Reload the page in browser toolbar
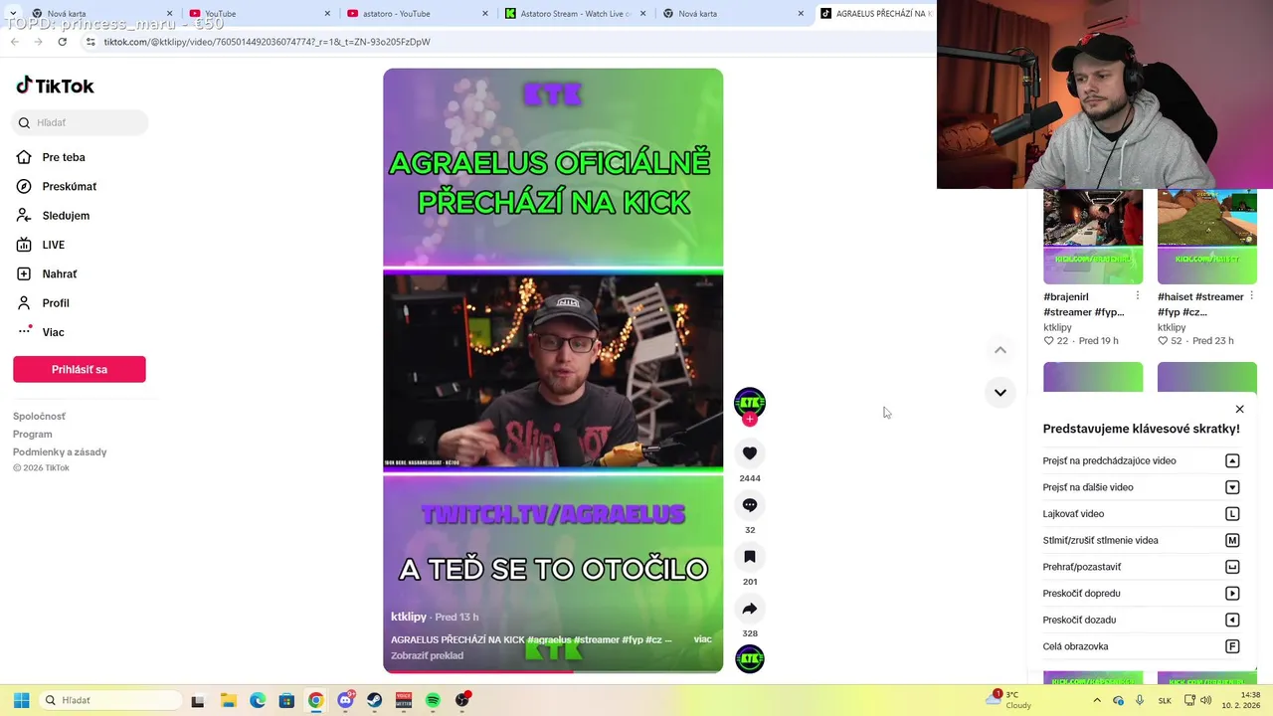1273x716 pixels. pos(63,42)
